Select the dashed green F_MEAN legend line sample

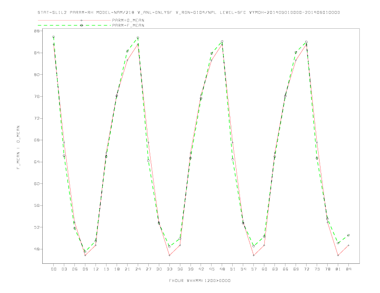point(74,25)
